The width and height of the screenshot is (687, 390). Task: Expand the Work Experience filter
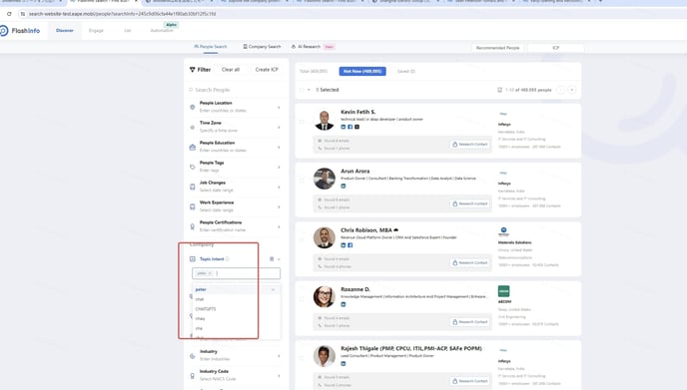click(x=279, y=206)
